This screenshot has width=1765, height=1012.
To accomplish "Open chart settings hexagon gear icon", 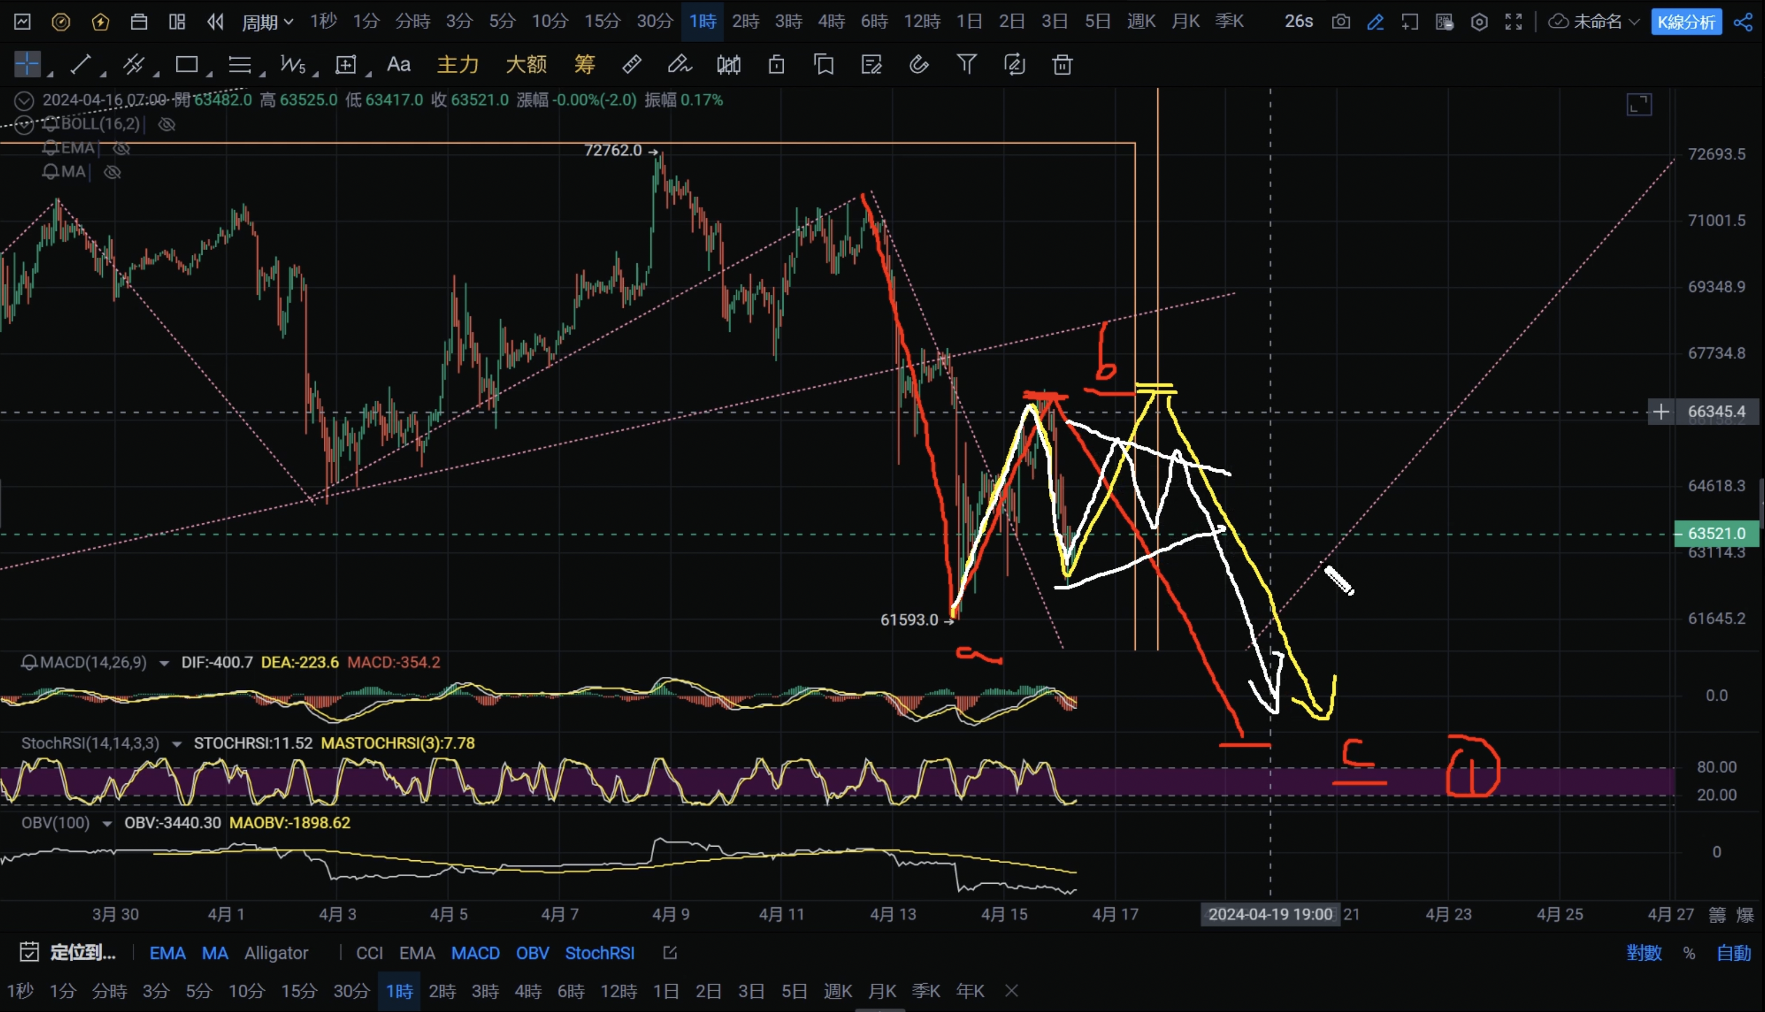I will (x=1479, y=21).
